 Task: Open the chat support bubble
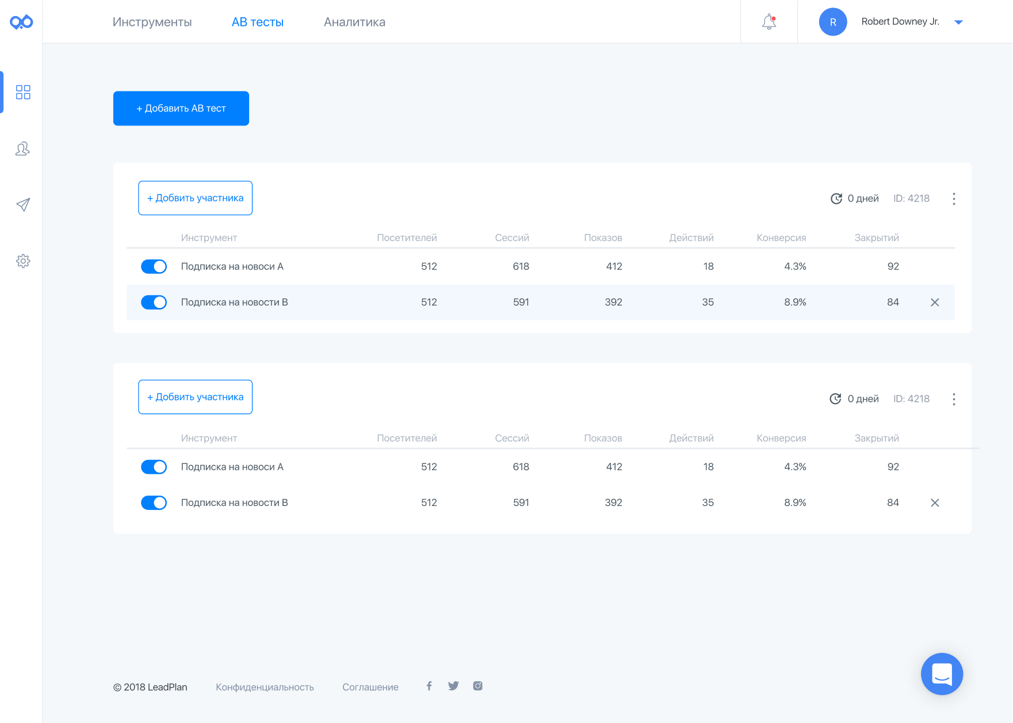coord(942,673)
